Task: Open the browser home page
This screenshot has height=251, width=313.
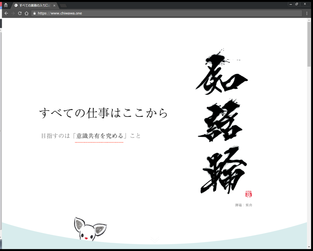Action: pos(27,13)
